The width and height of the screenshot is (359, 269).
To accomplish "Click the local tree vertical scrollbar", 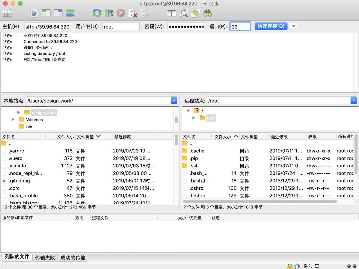I will 176,120.
